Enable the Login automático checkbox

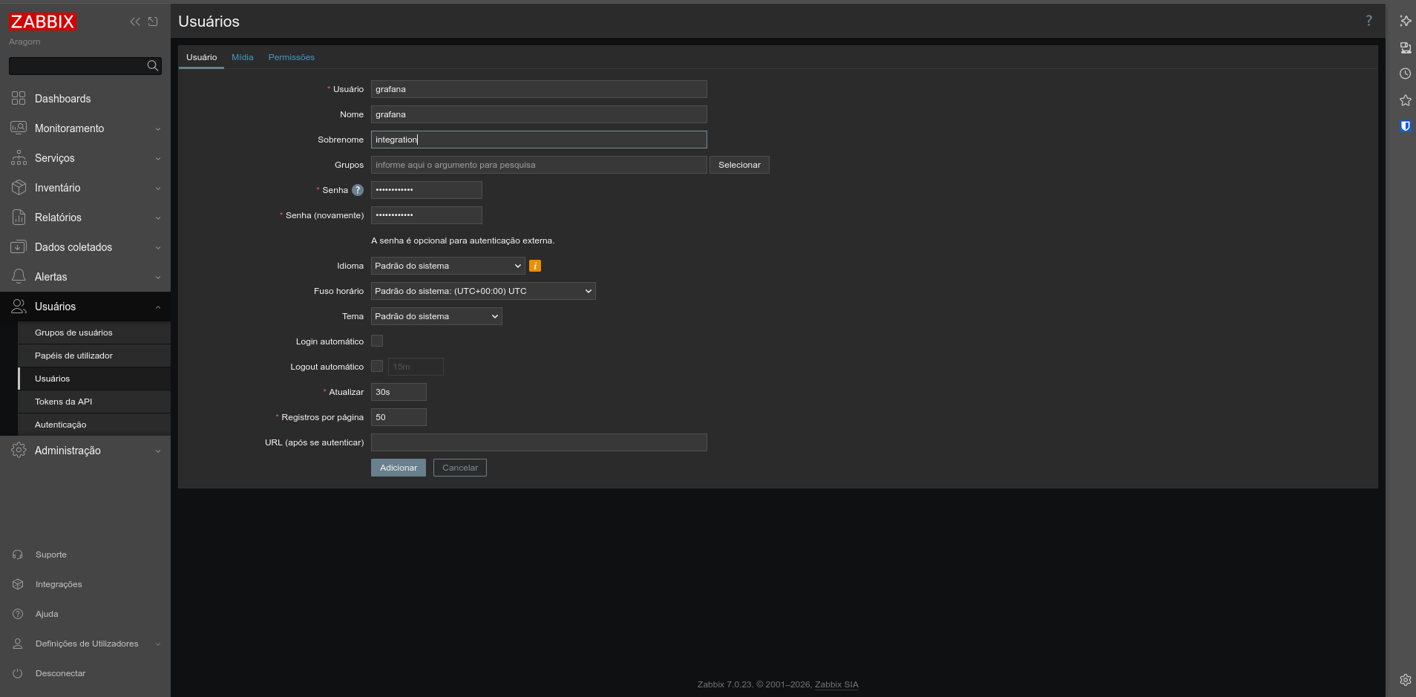377,341
